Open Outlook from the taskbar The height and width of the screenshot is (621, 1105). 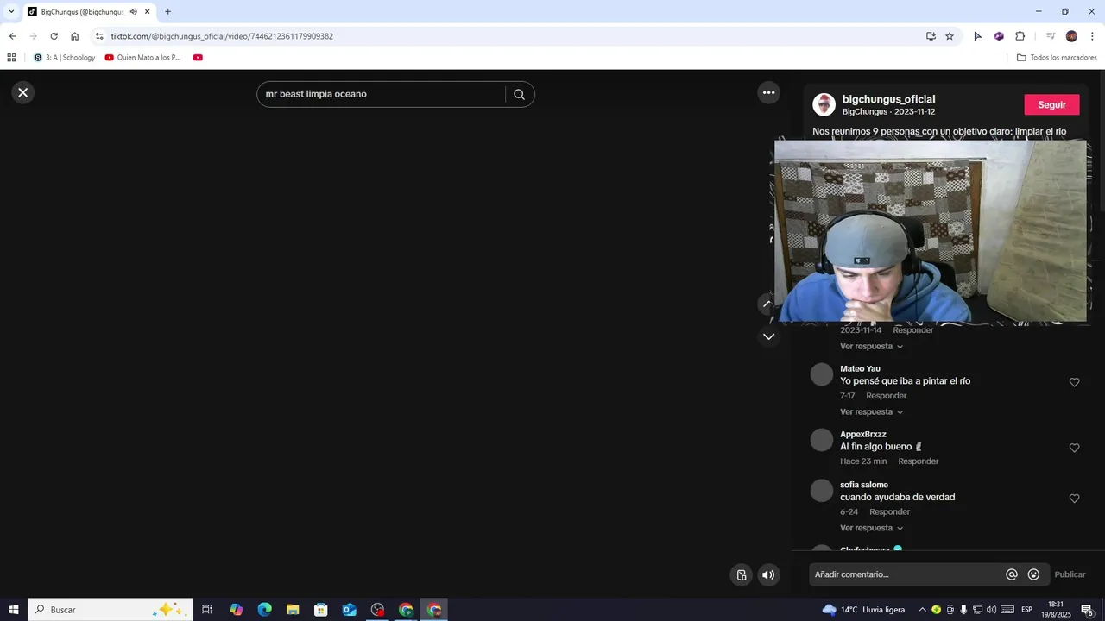349,610
